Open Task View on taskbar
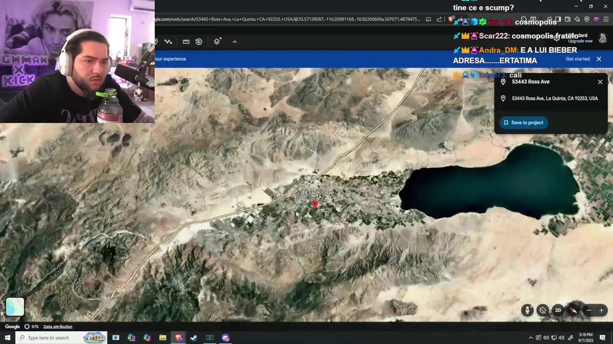The image size is (613, 344). click(x=115, y=338)
